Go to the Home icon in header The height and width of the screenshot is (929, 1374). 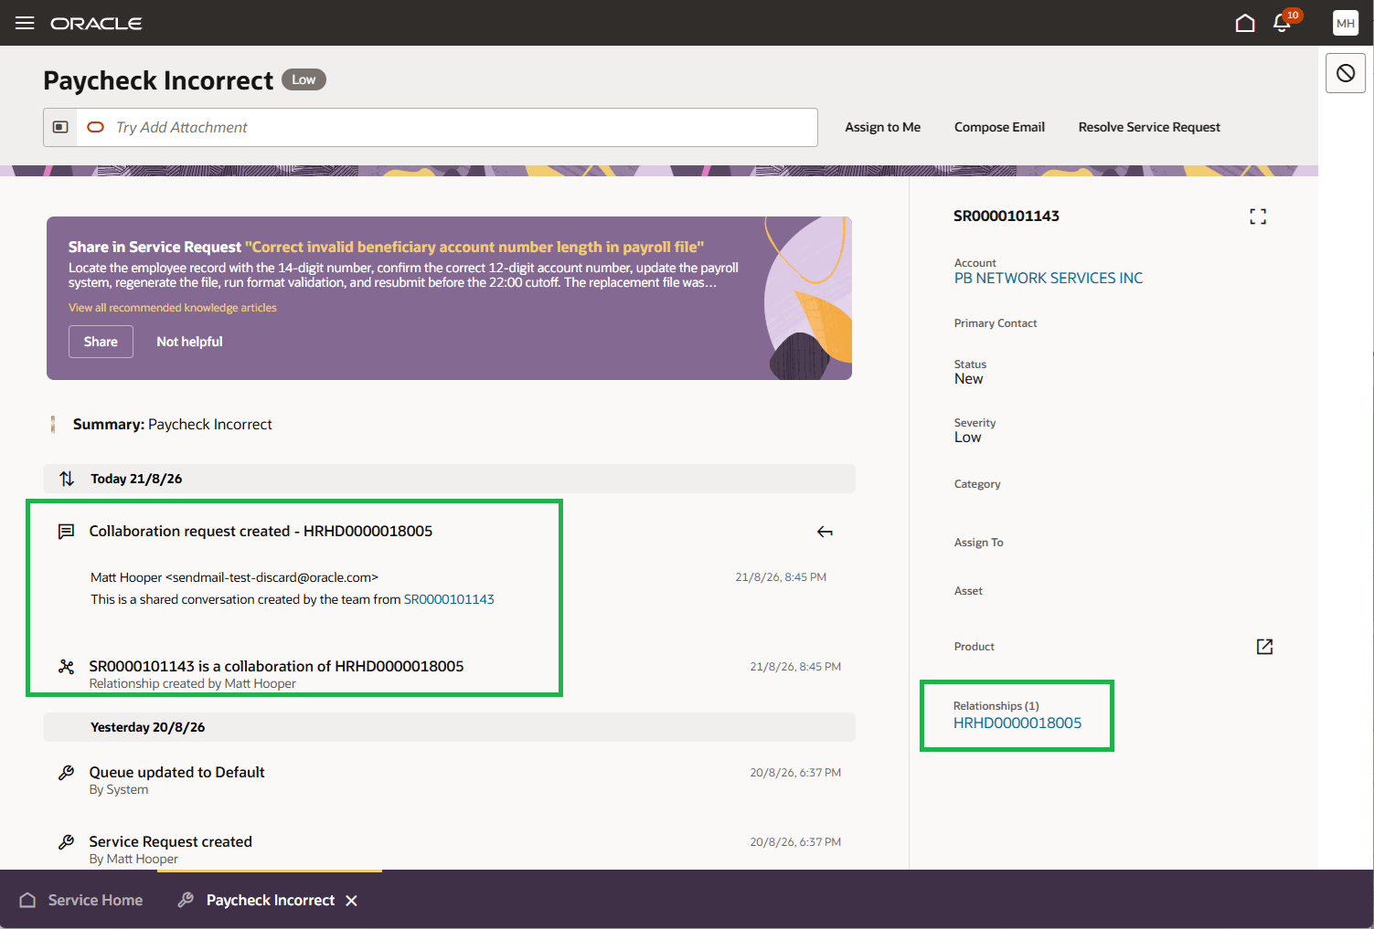tap(1245, 23)
